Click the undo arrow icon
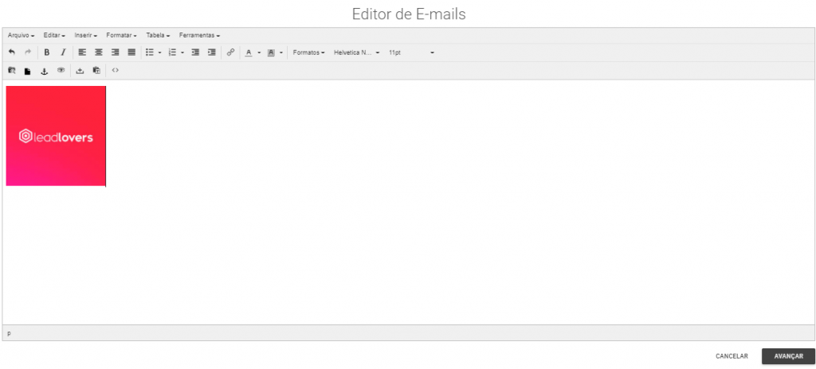This screenshot has height=369, width=816. point(12,52)
